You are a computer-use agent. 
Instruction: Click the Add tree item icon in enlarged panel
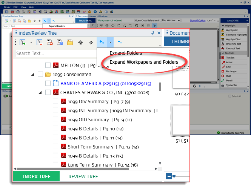click(23, 42)
